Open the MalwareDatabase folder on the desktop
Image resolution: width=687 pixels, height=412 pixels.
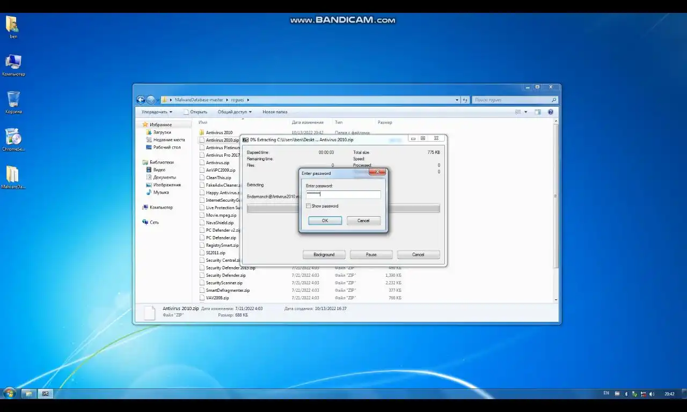13,178
